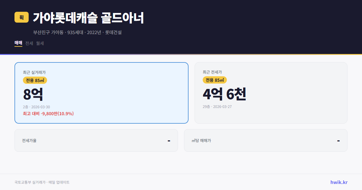Click the 최근 전세가 card
362x190 pixels.
[x=271, y=93]
